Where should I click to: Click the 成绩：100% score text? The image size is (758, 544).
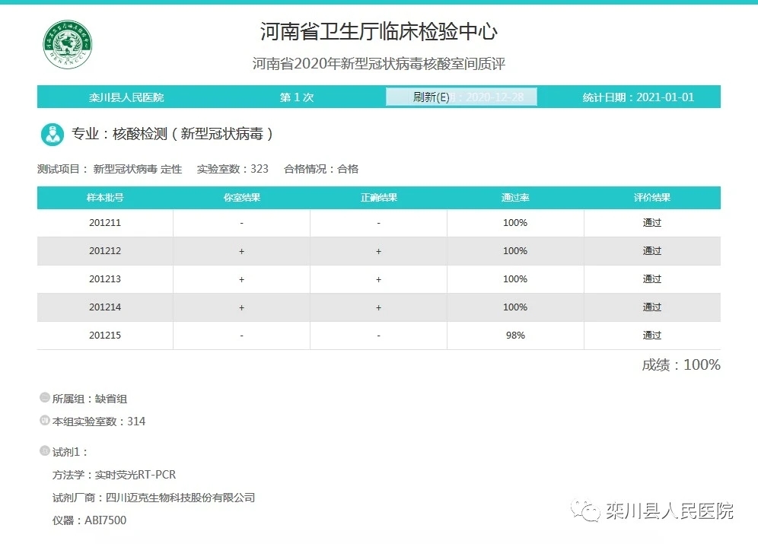pyautogui.click(x=680, y=365)
